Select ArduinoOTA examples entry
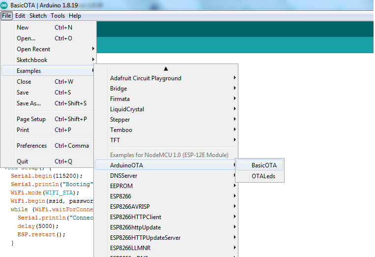 166,165
